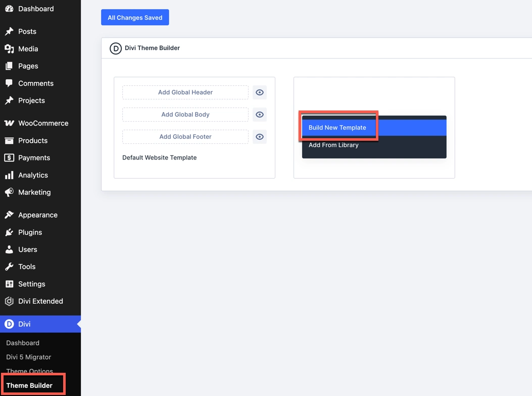Open Posts menu item

tap(40, 31)
